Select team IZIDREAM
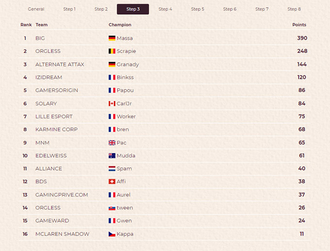330x251 pixels. [49, 77]
